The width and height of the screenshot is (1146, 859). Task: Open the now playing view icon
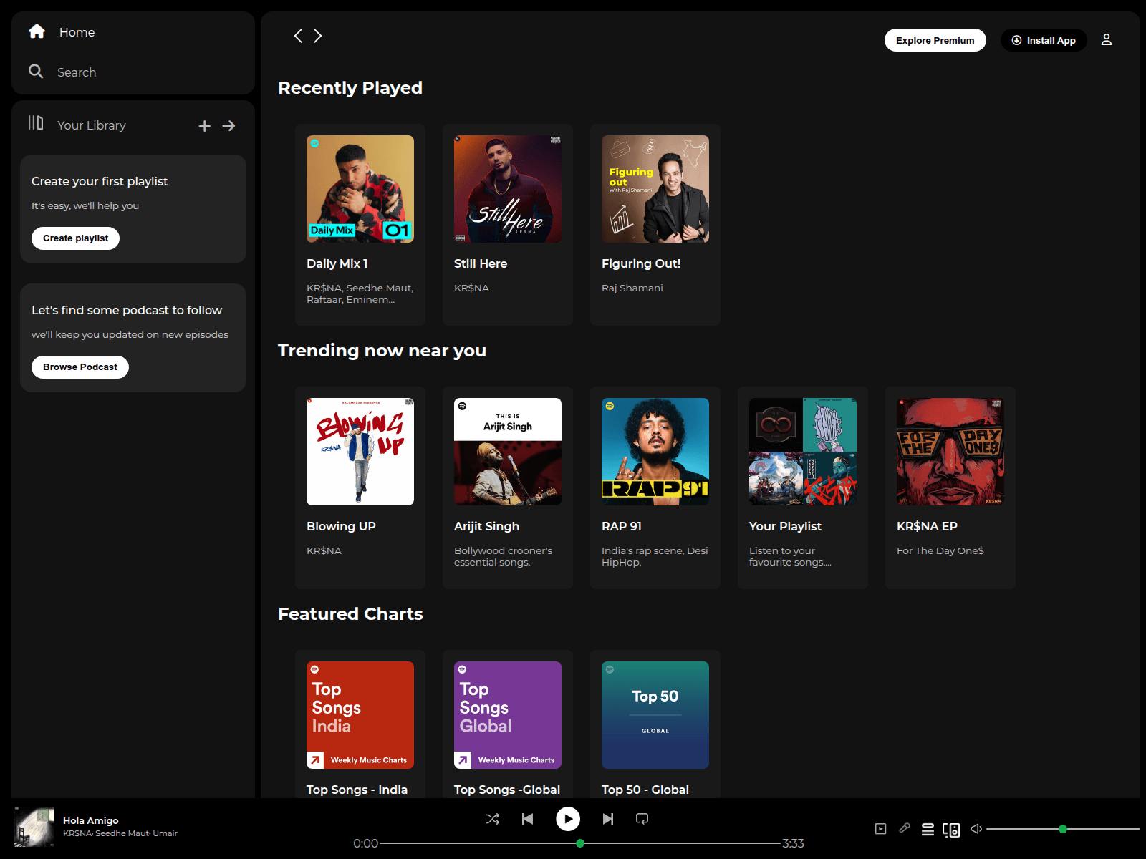(881, 829)
